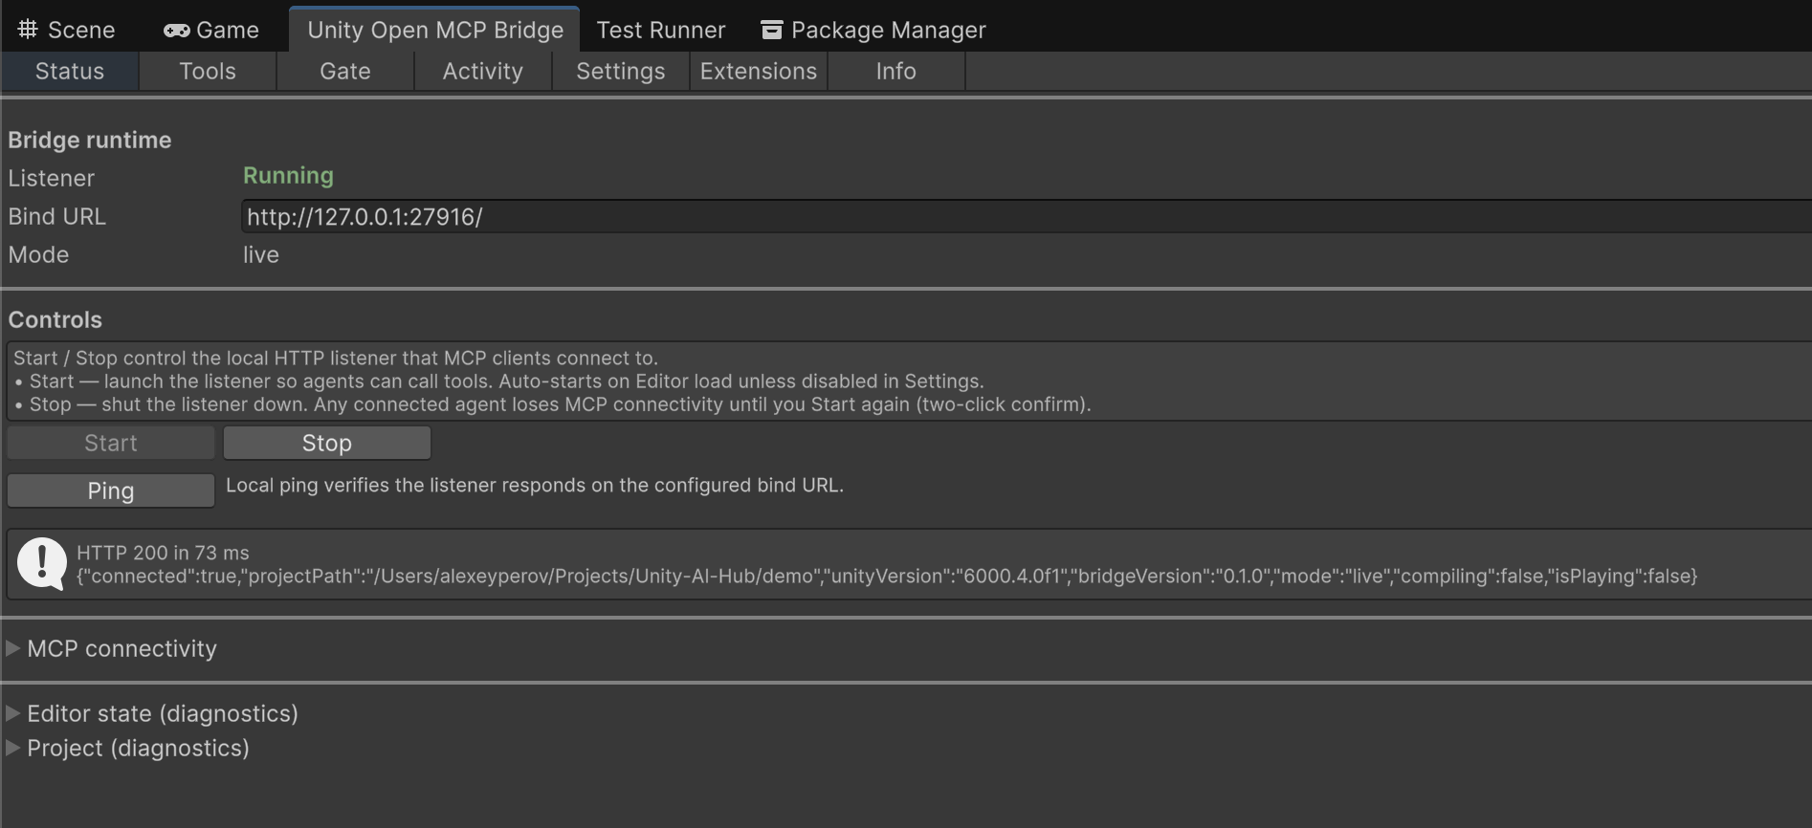Expand the MCP connectivity foldout
1812x828 pixels.
112,648
